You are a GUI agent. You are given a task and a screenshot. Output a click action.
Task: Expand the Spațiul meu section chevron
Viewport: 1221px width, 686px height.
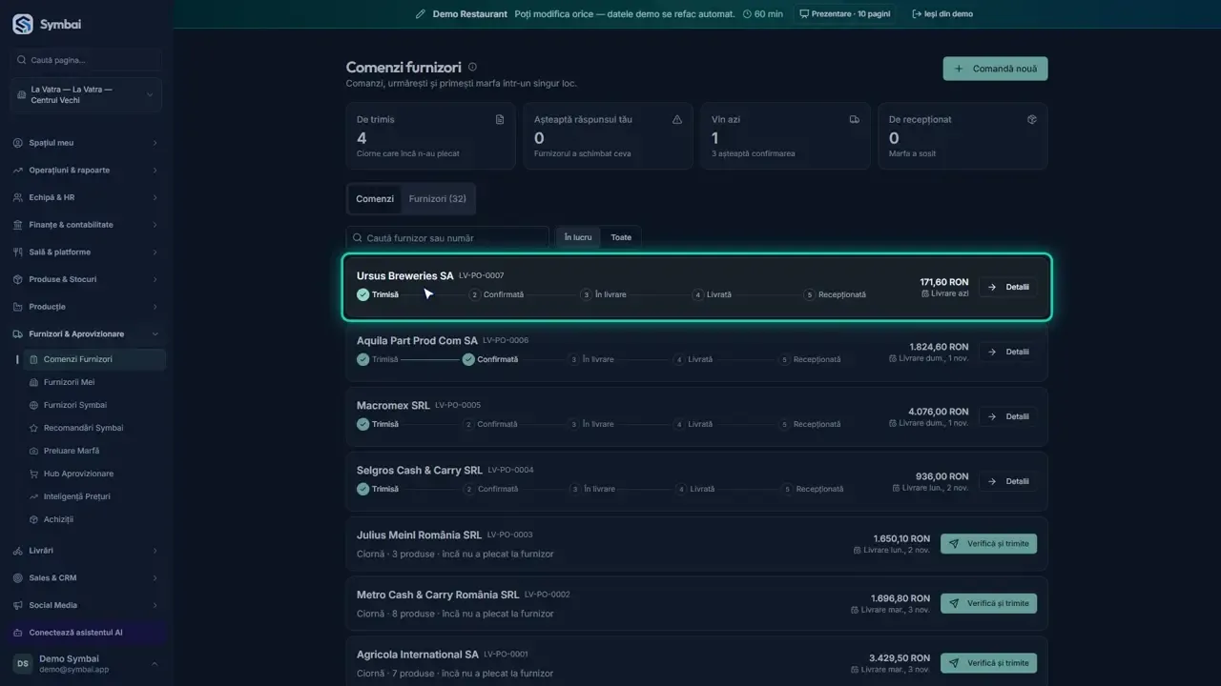[x=155, y=143]
